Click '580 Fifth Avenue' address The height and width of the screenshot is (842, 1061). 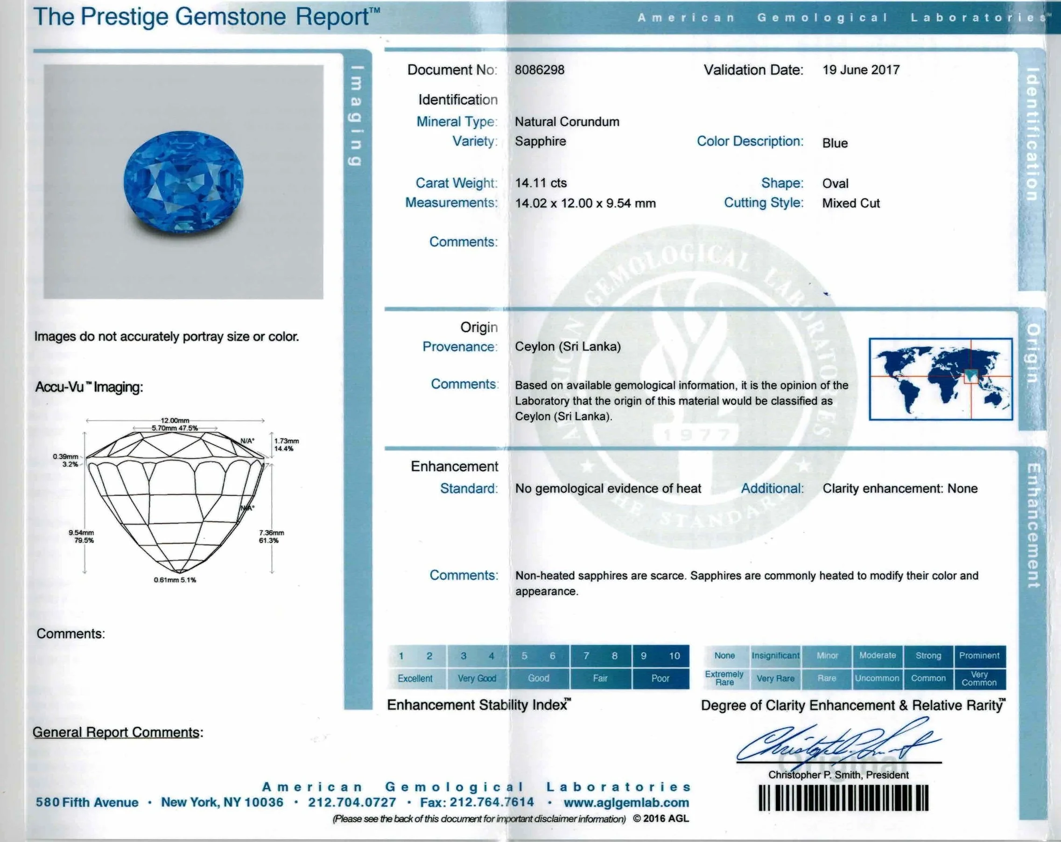click(87, 803)
